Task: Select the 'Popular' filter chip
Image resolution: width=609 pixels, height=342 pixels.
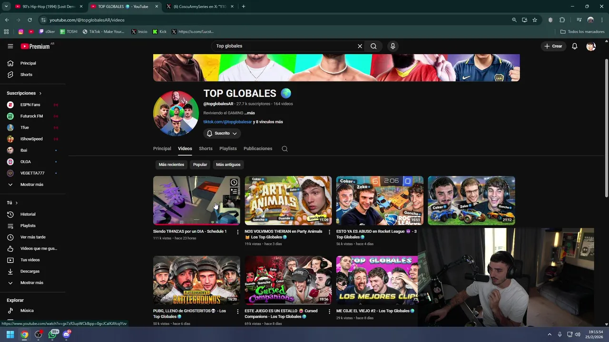Action: (x=200, y=164)
